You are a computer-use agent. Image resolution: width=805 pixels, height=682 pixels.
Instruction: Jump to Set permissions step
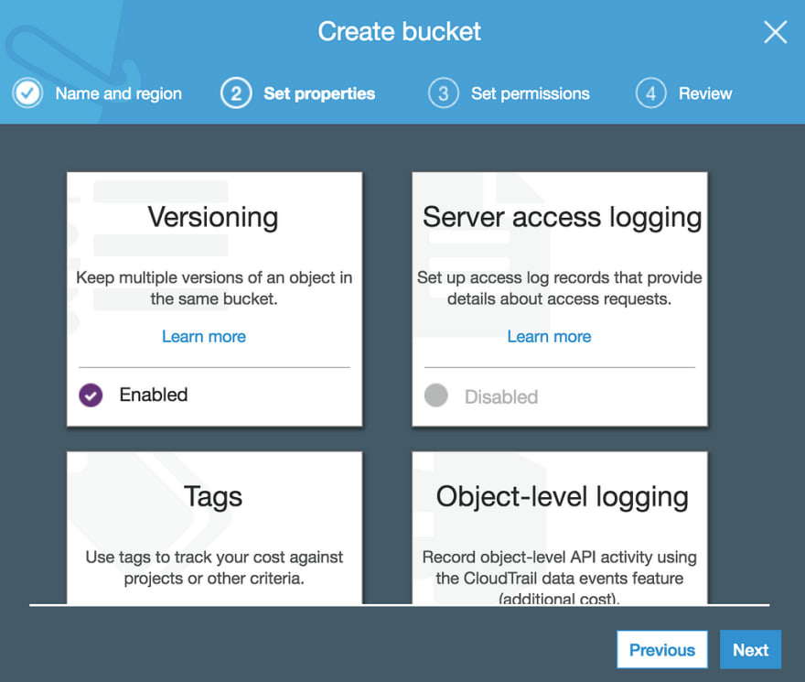tap(531, 93)
